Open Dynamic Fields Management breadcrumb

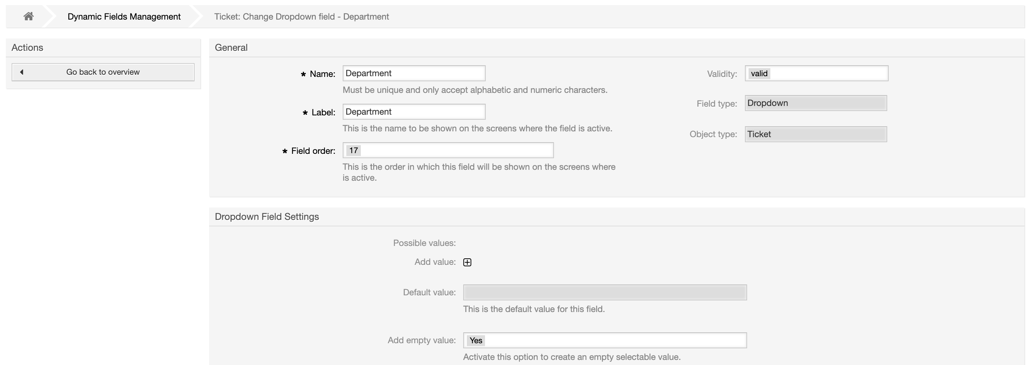click(x=124, y=16)
